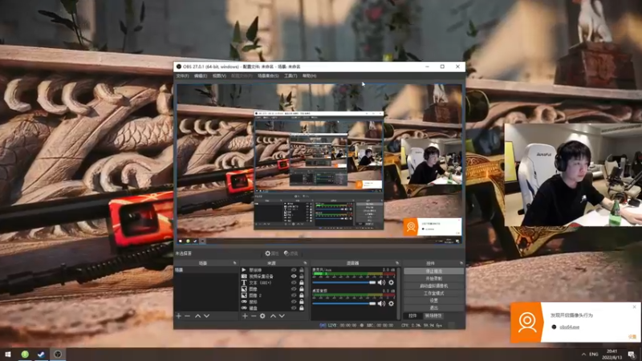Click the 视频采集设备 camera source icon
The image size is (642, 361).
[x=244, y=276]
